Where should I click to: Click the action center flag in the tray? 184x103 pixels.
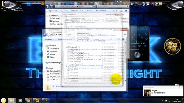(x=166, y=100)
